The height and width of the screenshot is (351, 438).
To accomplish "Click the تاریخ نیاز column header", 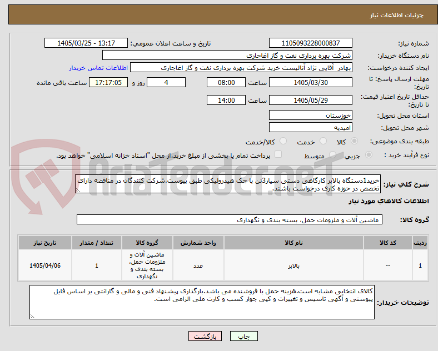I will click(45, 243).
